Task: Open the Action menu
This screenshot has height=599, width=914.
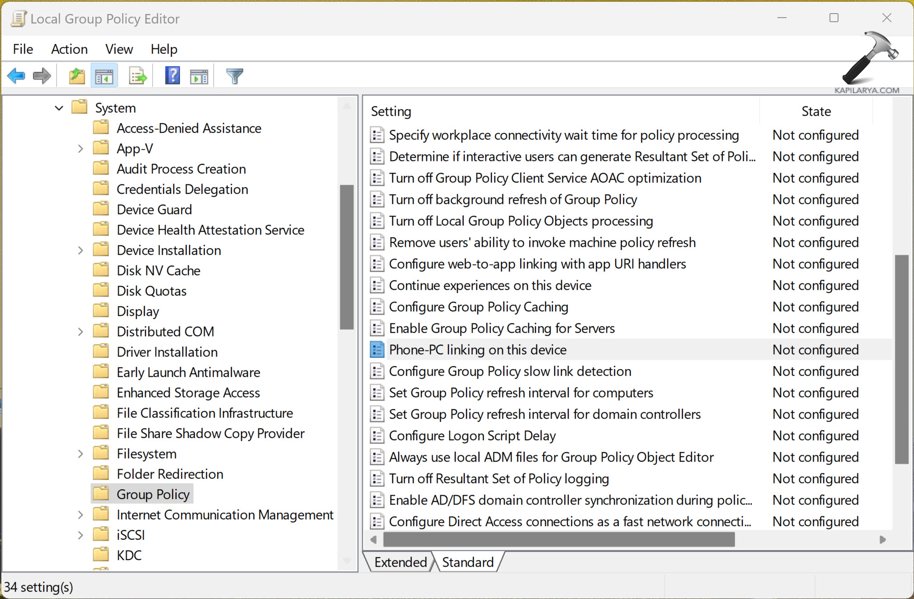Action: click(x=69, y=49)
